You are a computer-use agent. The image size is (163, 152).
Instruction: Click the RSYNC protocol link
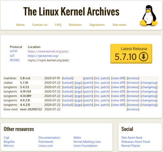[x=15, y=60]
